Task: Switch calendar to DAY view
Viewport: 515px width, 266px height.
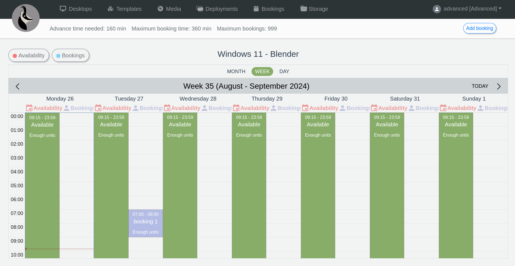Action: click(284, 71)
